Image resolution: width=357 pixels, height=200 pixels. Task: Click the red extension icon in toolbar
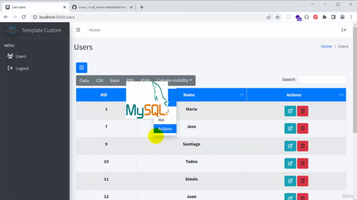[315, 17]
